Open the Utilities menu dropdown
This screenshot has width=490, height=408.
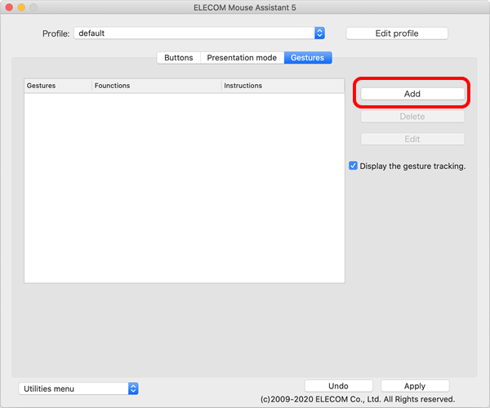pyautogui.click(x=78, y=388)
